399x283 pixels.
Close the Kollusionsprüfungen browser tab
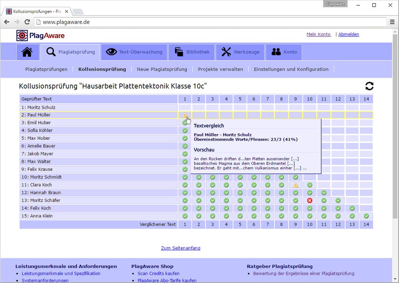(x=66, y=12)
